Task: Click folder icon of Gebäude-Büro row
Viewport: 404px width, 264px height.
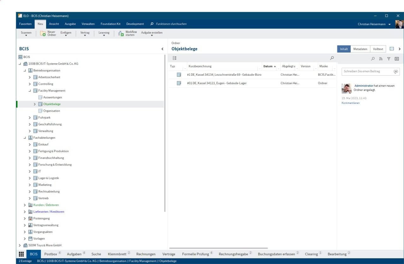Action: pyautogui.click(x=179, y=75)
